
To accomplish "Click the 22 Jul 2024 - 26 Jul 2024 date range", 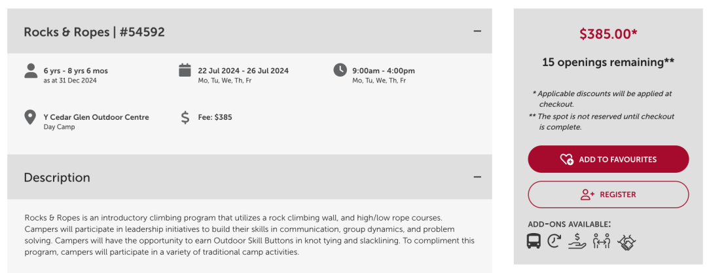I will pos(243,71).
